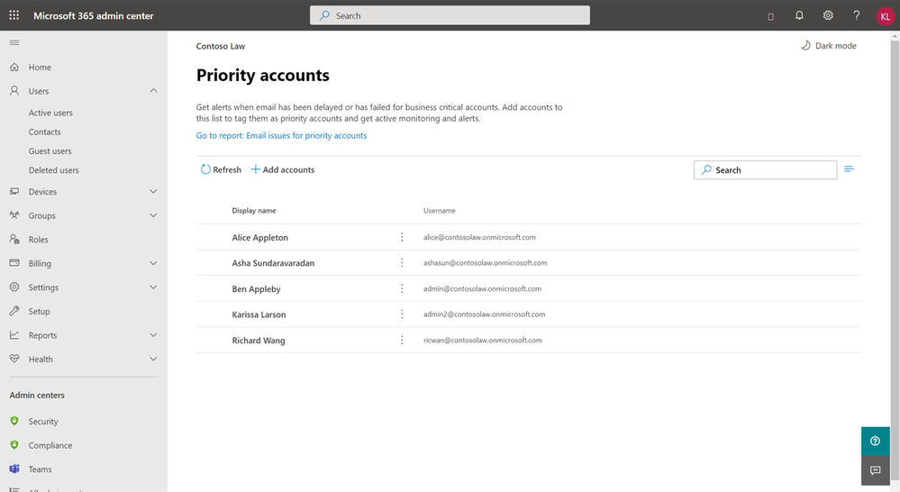Open the list filter options icon
900x492 pixels.
[850, 169]
